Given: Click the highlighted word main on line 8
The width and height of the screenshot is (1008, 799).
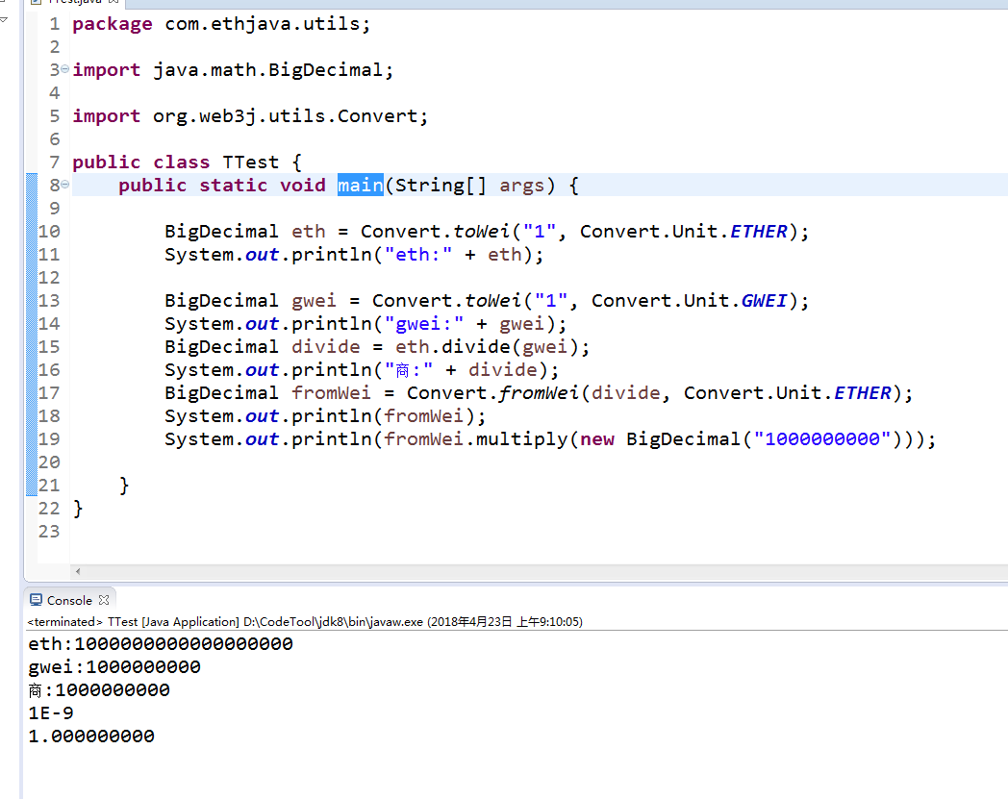Looking at the screenshot, I should (x=360, y=186).
